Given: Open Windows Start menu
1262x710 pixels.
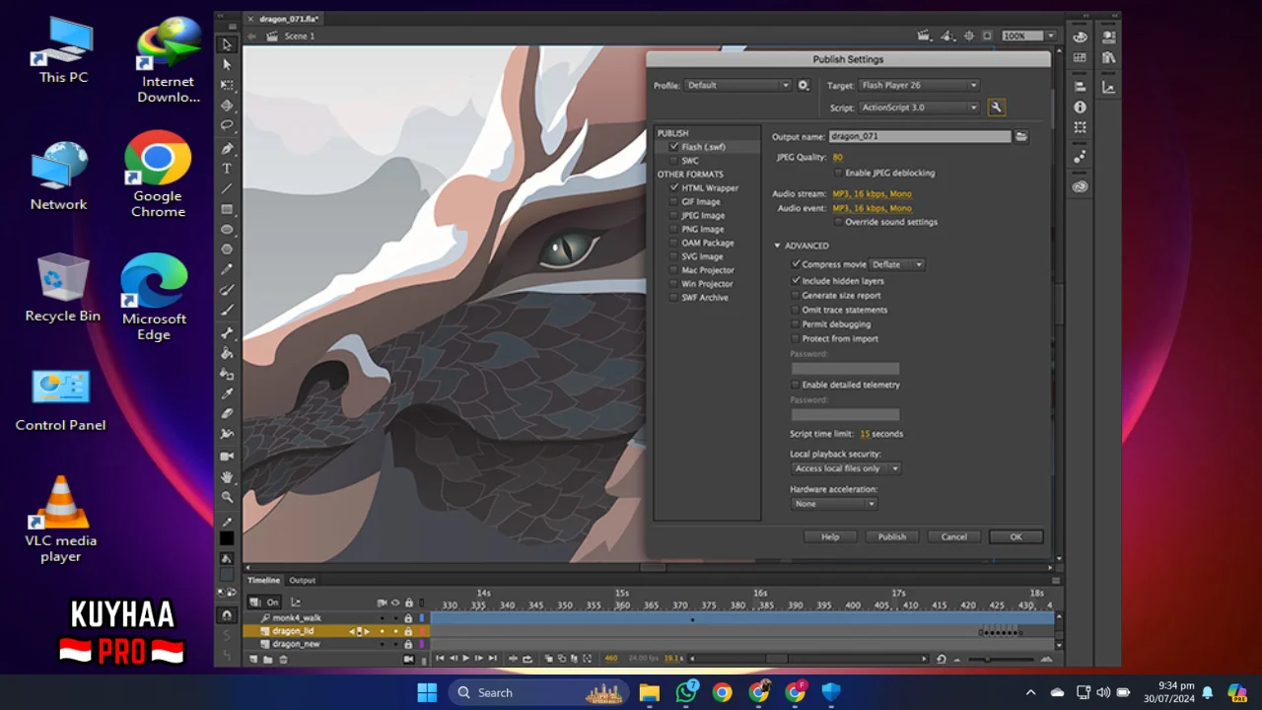Looking at the screenshot, I should pyautogui.click(x=427, y=692).
